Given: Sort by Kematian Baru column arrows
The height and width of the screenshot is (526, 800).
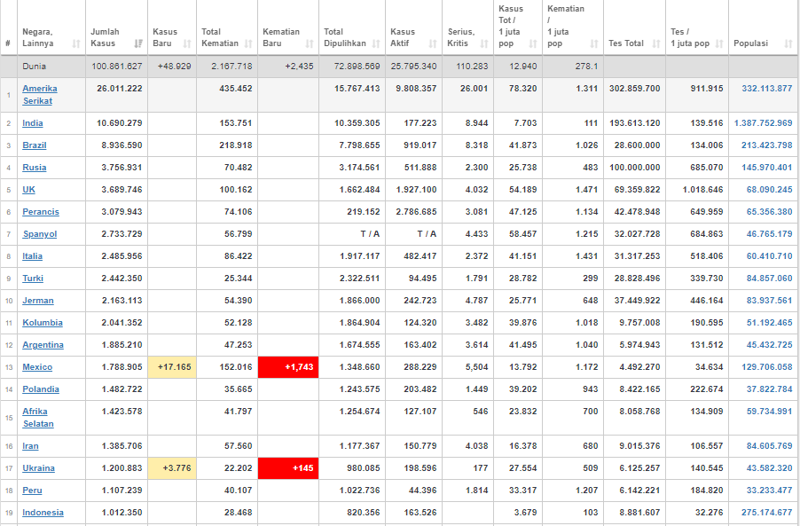Looking at the screenshot, I should click(310, 43).
